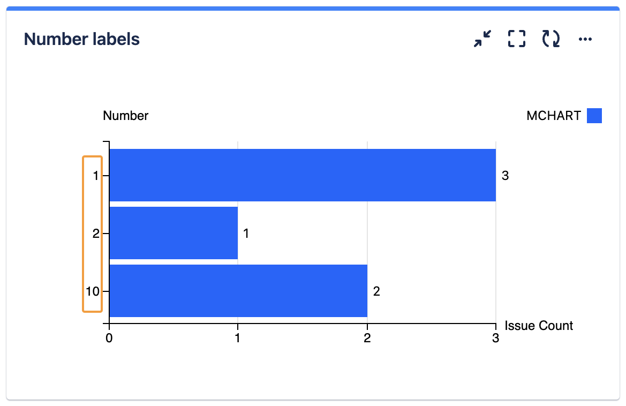Click the MCHART legend label
The image size is (626, 406).
click(554, 116)
